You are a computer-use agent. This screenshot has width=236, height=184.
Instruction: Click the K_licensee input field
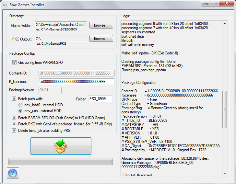pos(77,82)
